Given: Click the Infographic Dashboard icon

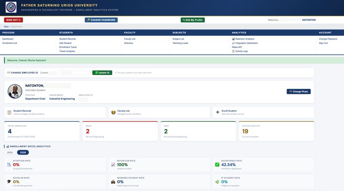Looking at the screenshot, I should click(x=233, y=43).
